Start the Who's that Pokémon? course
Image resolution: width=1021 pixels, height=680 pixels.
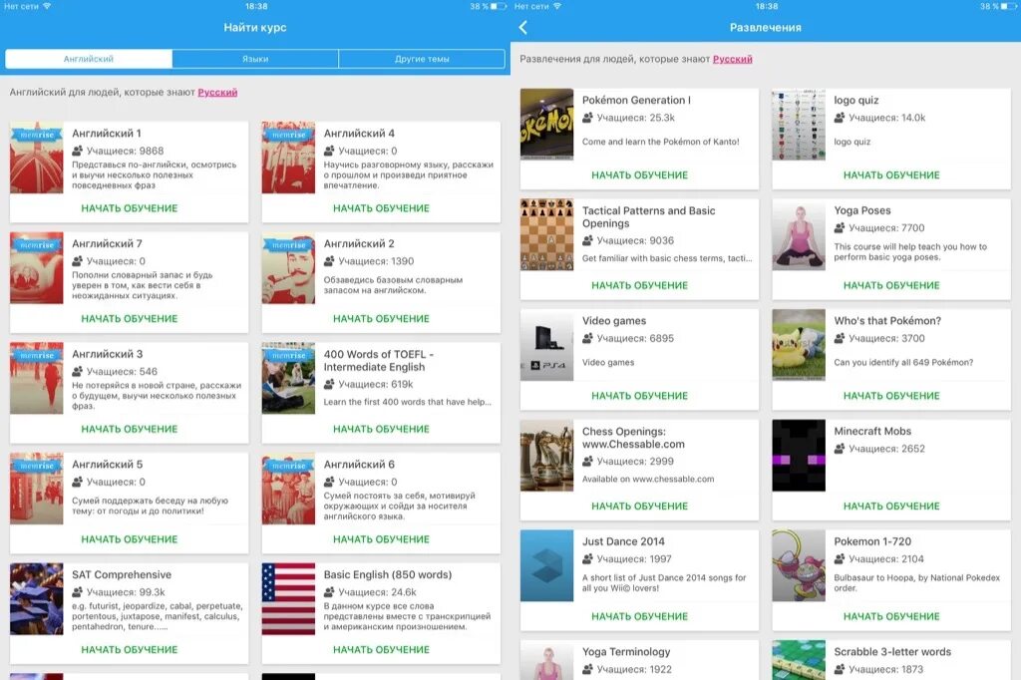click(x=891, y=396)
